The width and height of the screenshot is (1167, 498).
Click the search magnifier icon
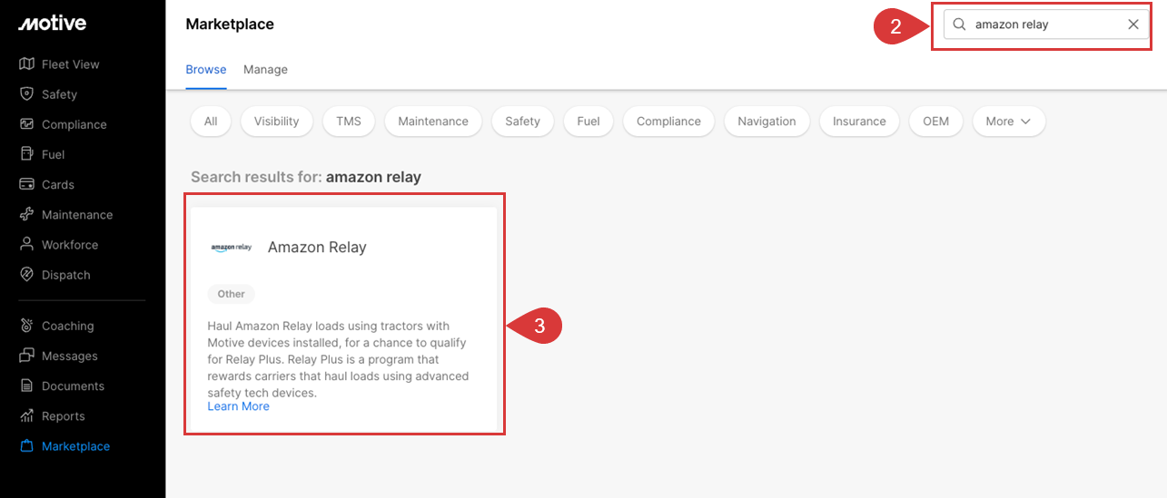[959, 24]
